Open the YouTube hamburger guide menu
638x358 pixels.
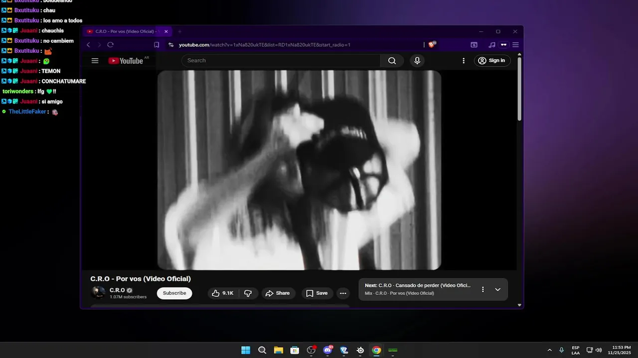(x=95, y=61)
